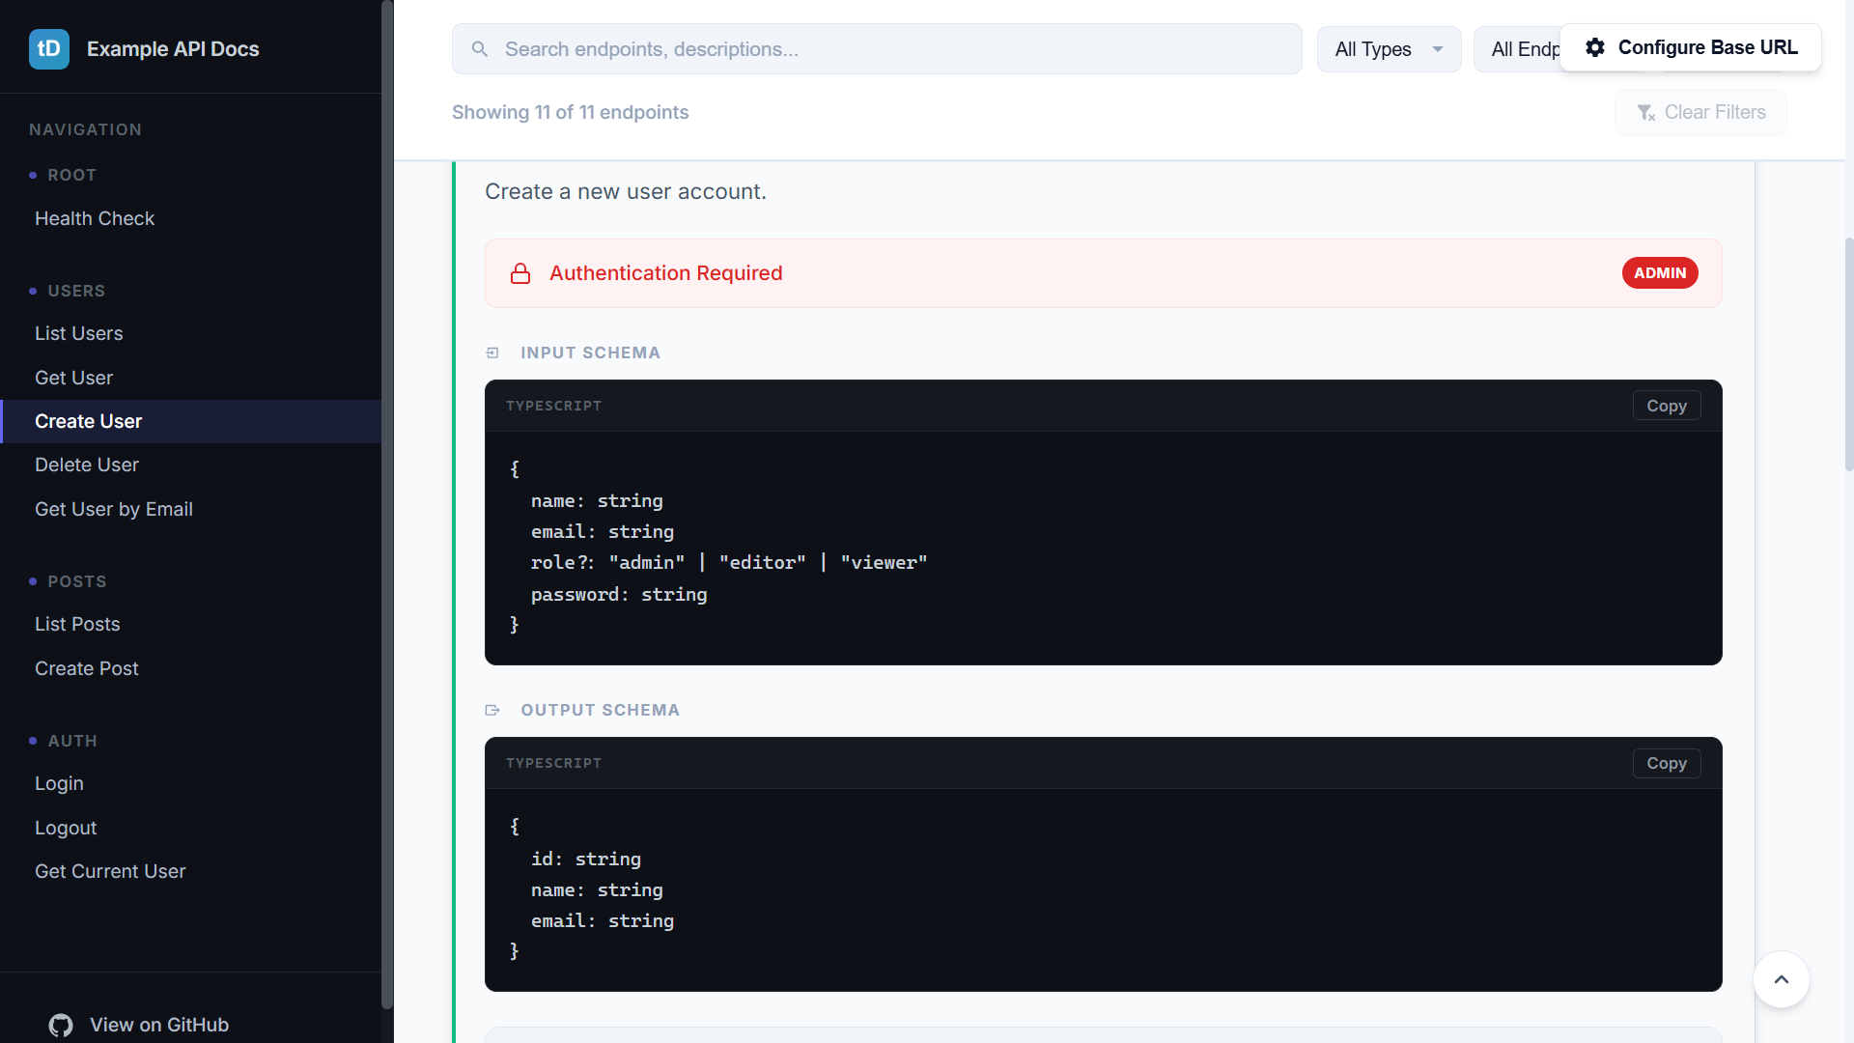Click the 'password: string' schema line

point(619,595)
